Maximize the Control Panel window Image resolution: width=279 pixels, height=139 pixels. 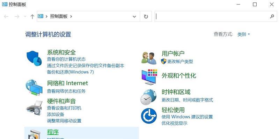(255, 4)
